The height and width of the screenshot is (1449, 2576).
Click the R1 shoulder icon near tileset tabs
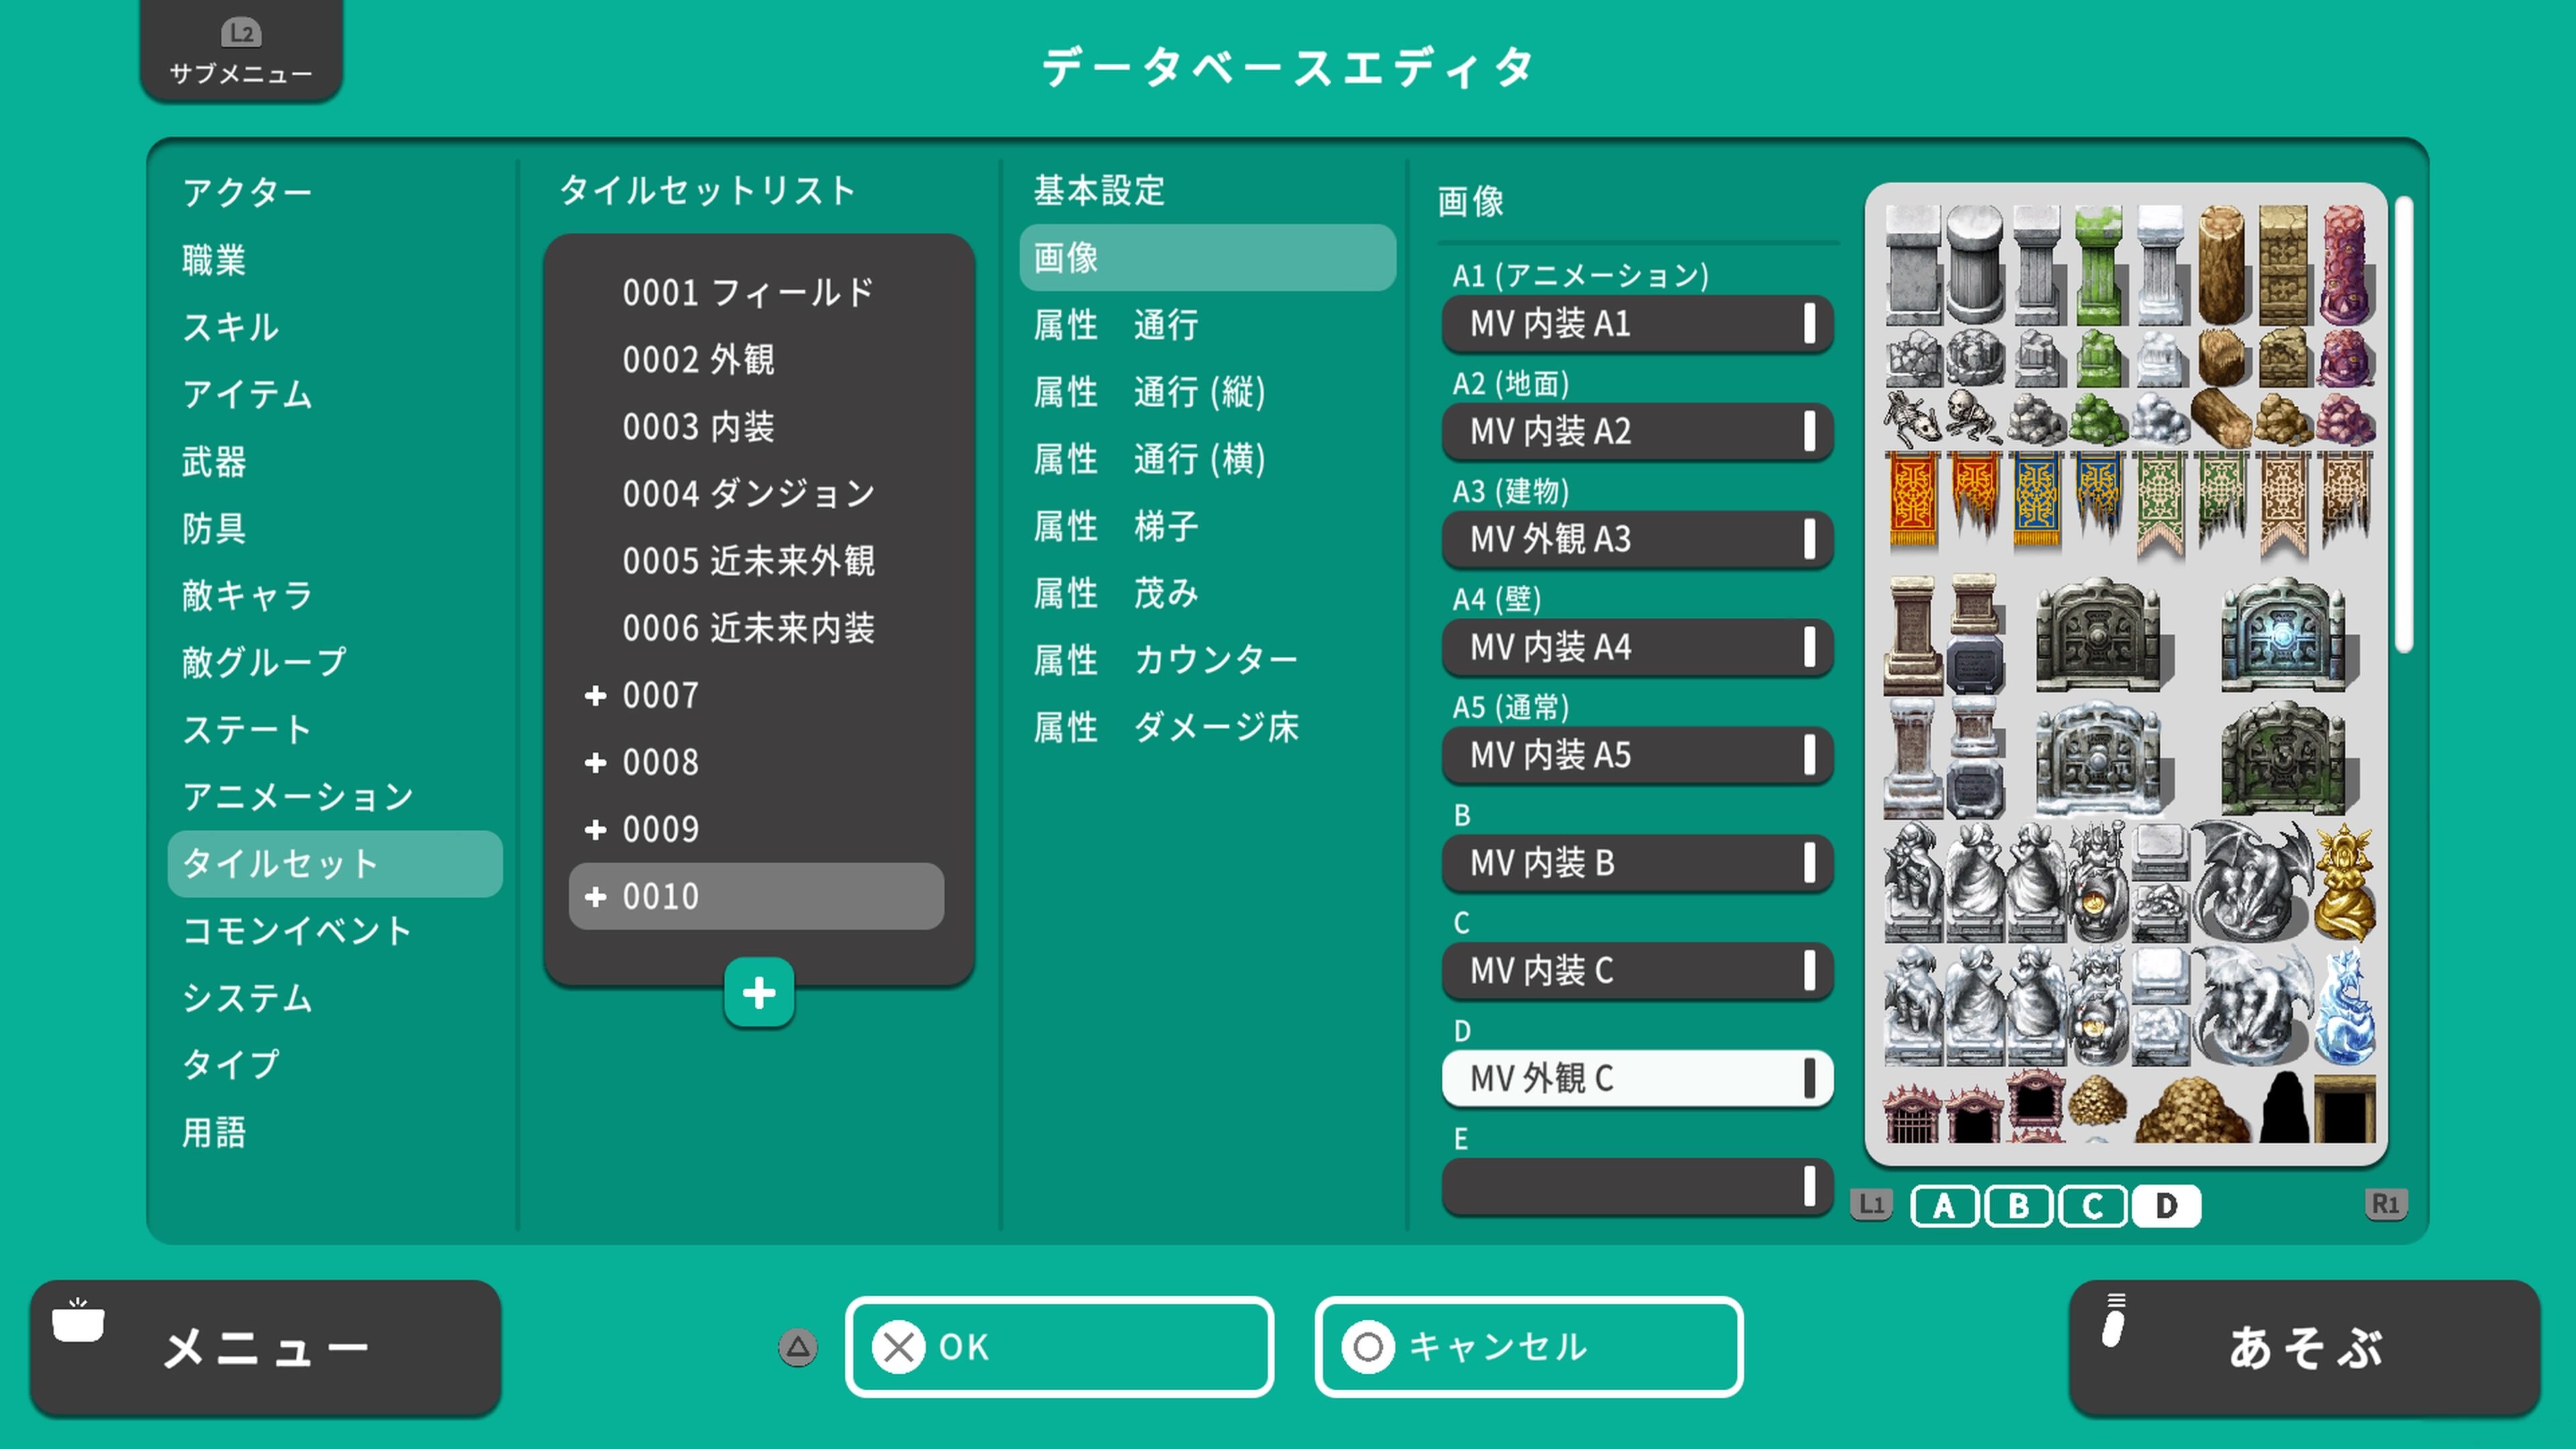[2387, 1205]
